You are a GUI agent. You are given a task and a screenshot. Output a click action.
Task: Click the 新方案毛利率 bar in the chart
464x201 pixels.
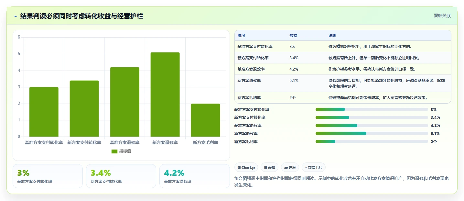pos(206,120)
